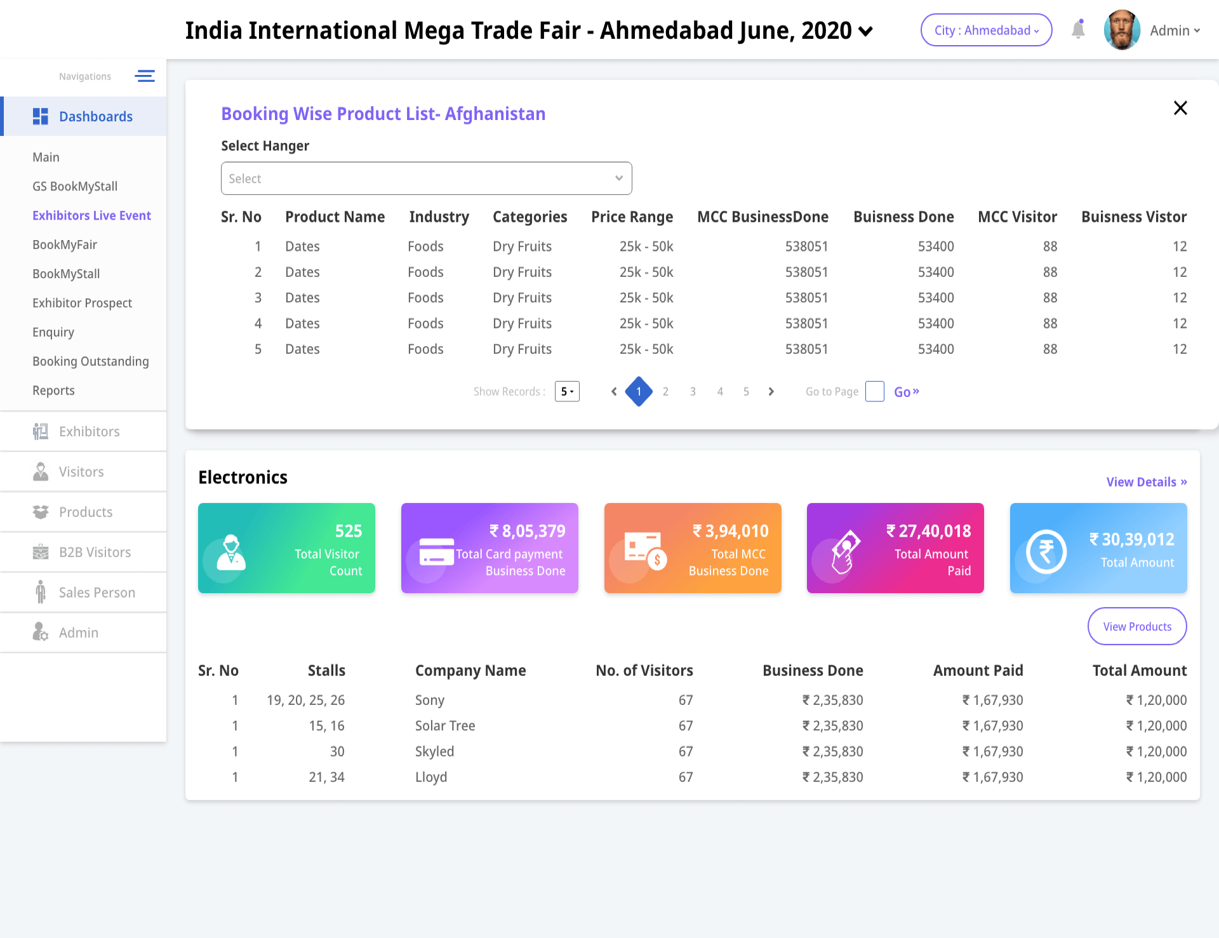
Task: Click the admin profile avatar
Action: pos(1122,30)
